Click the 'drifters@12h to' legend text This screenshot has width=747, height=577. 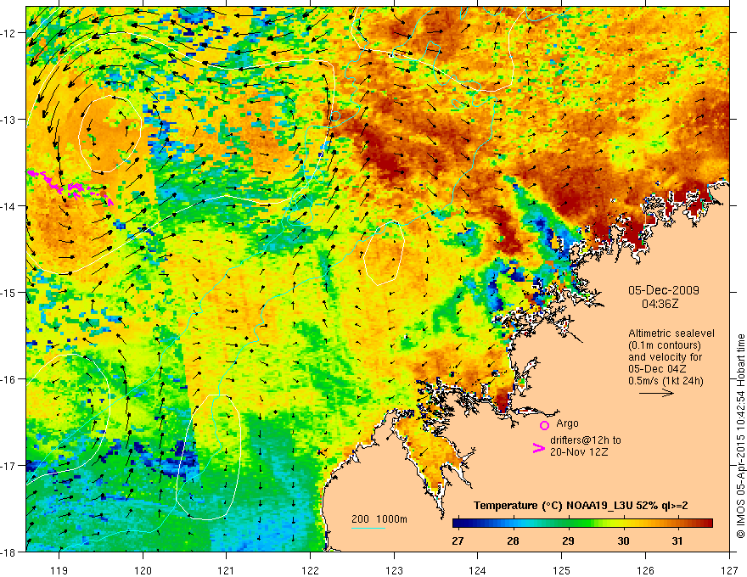(586, 440)
